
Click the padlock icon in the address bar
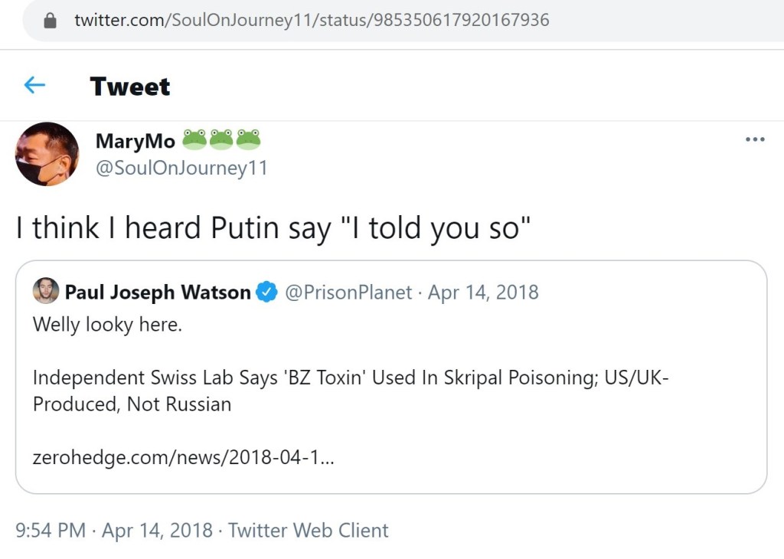tap(51, 21)
